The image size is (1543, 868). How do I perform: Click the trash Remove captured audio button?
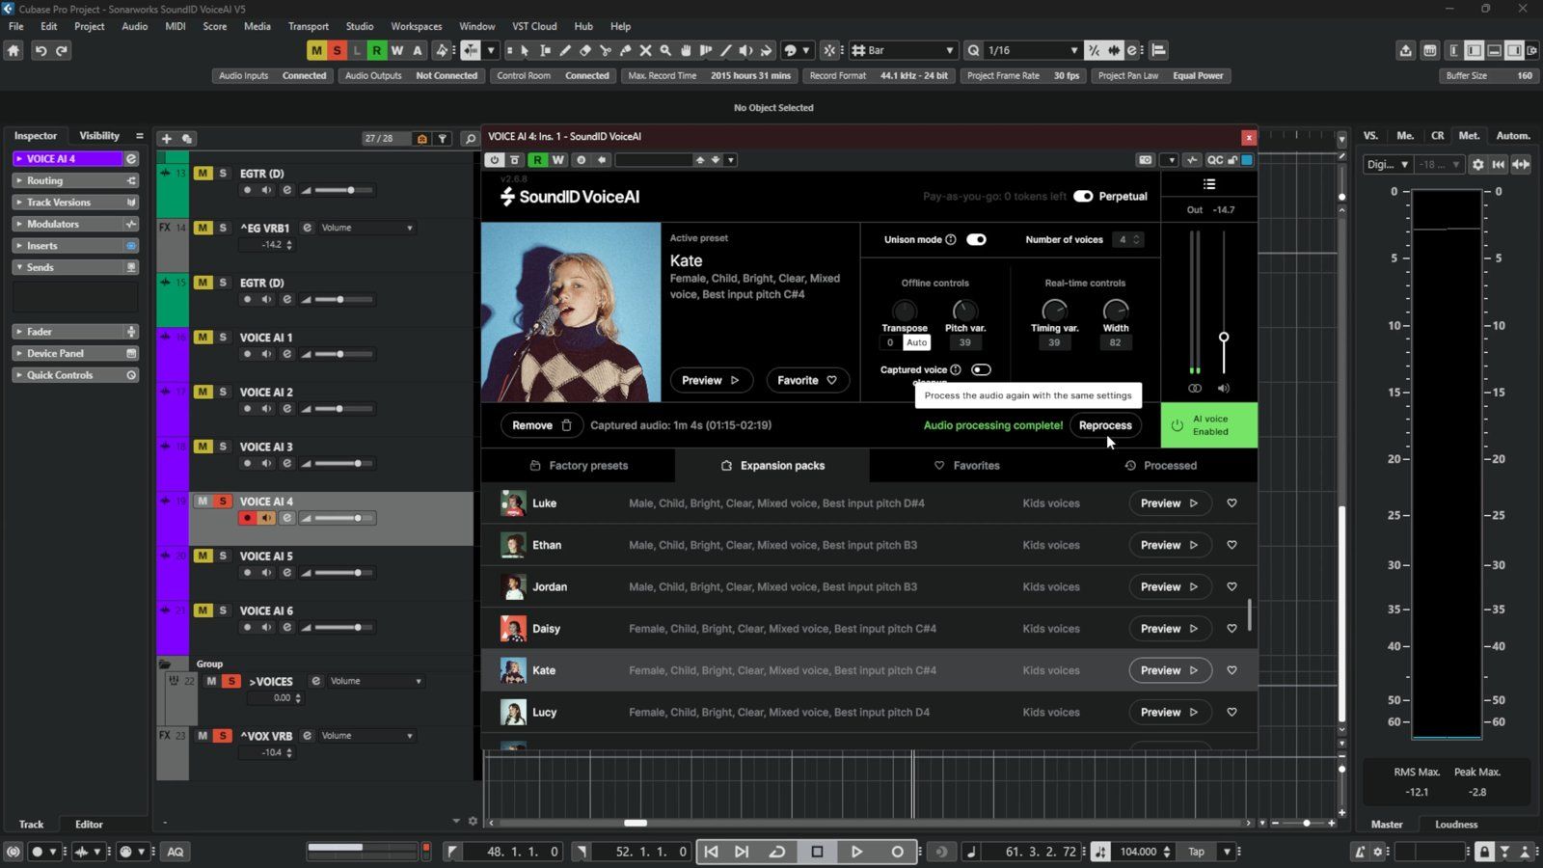541,425
